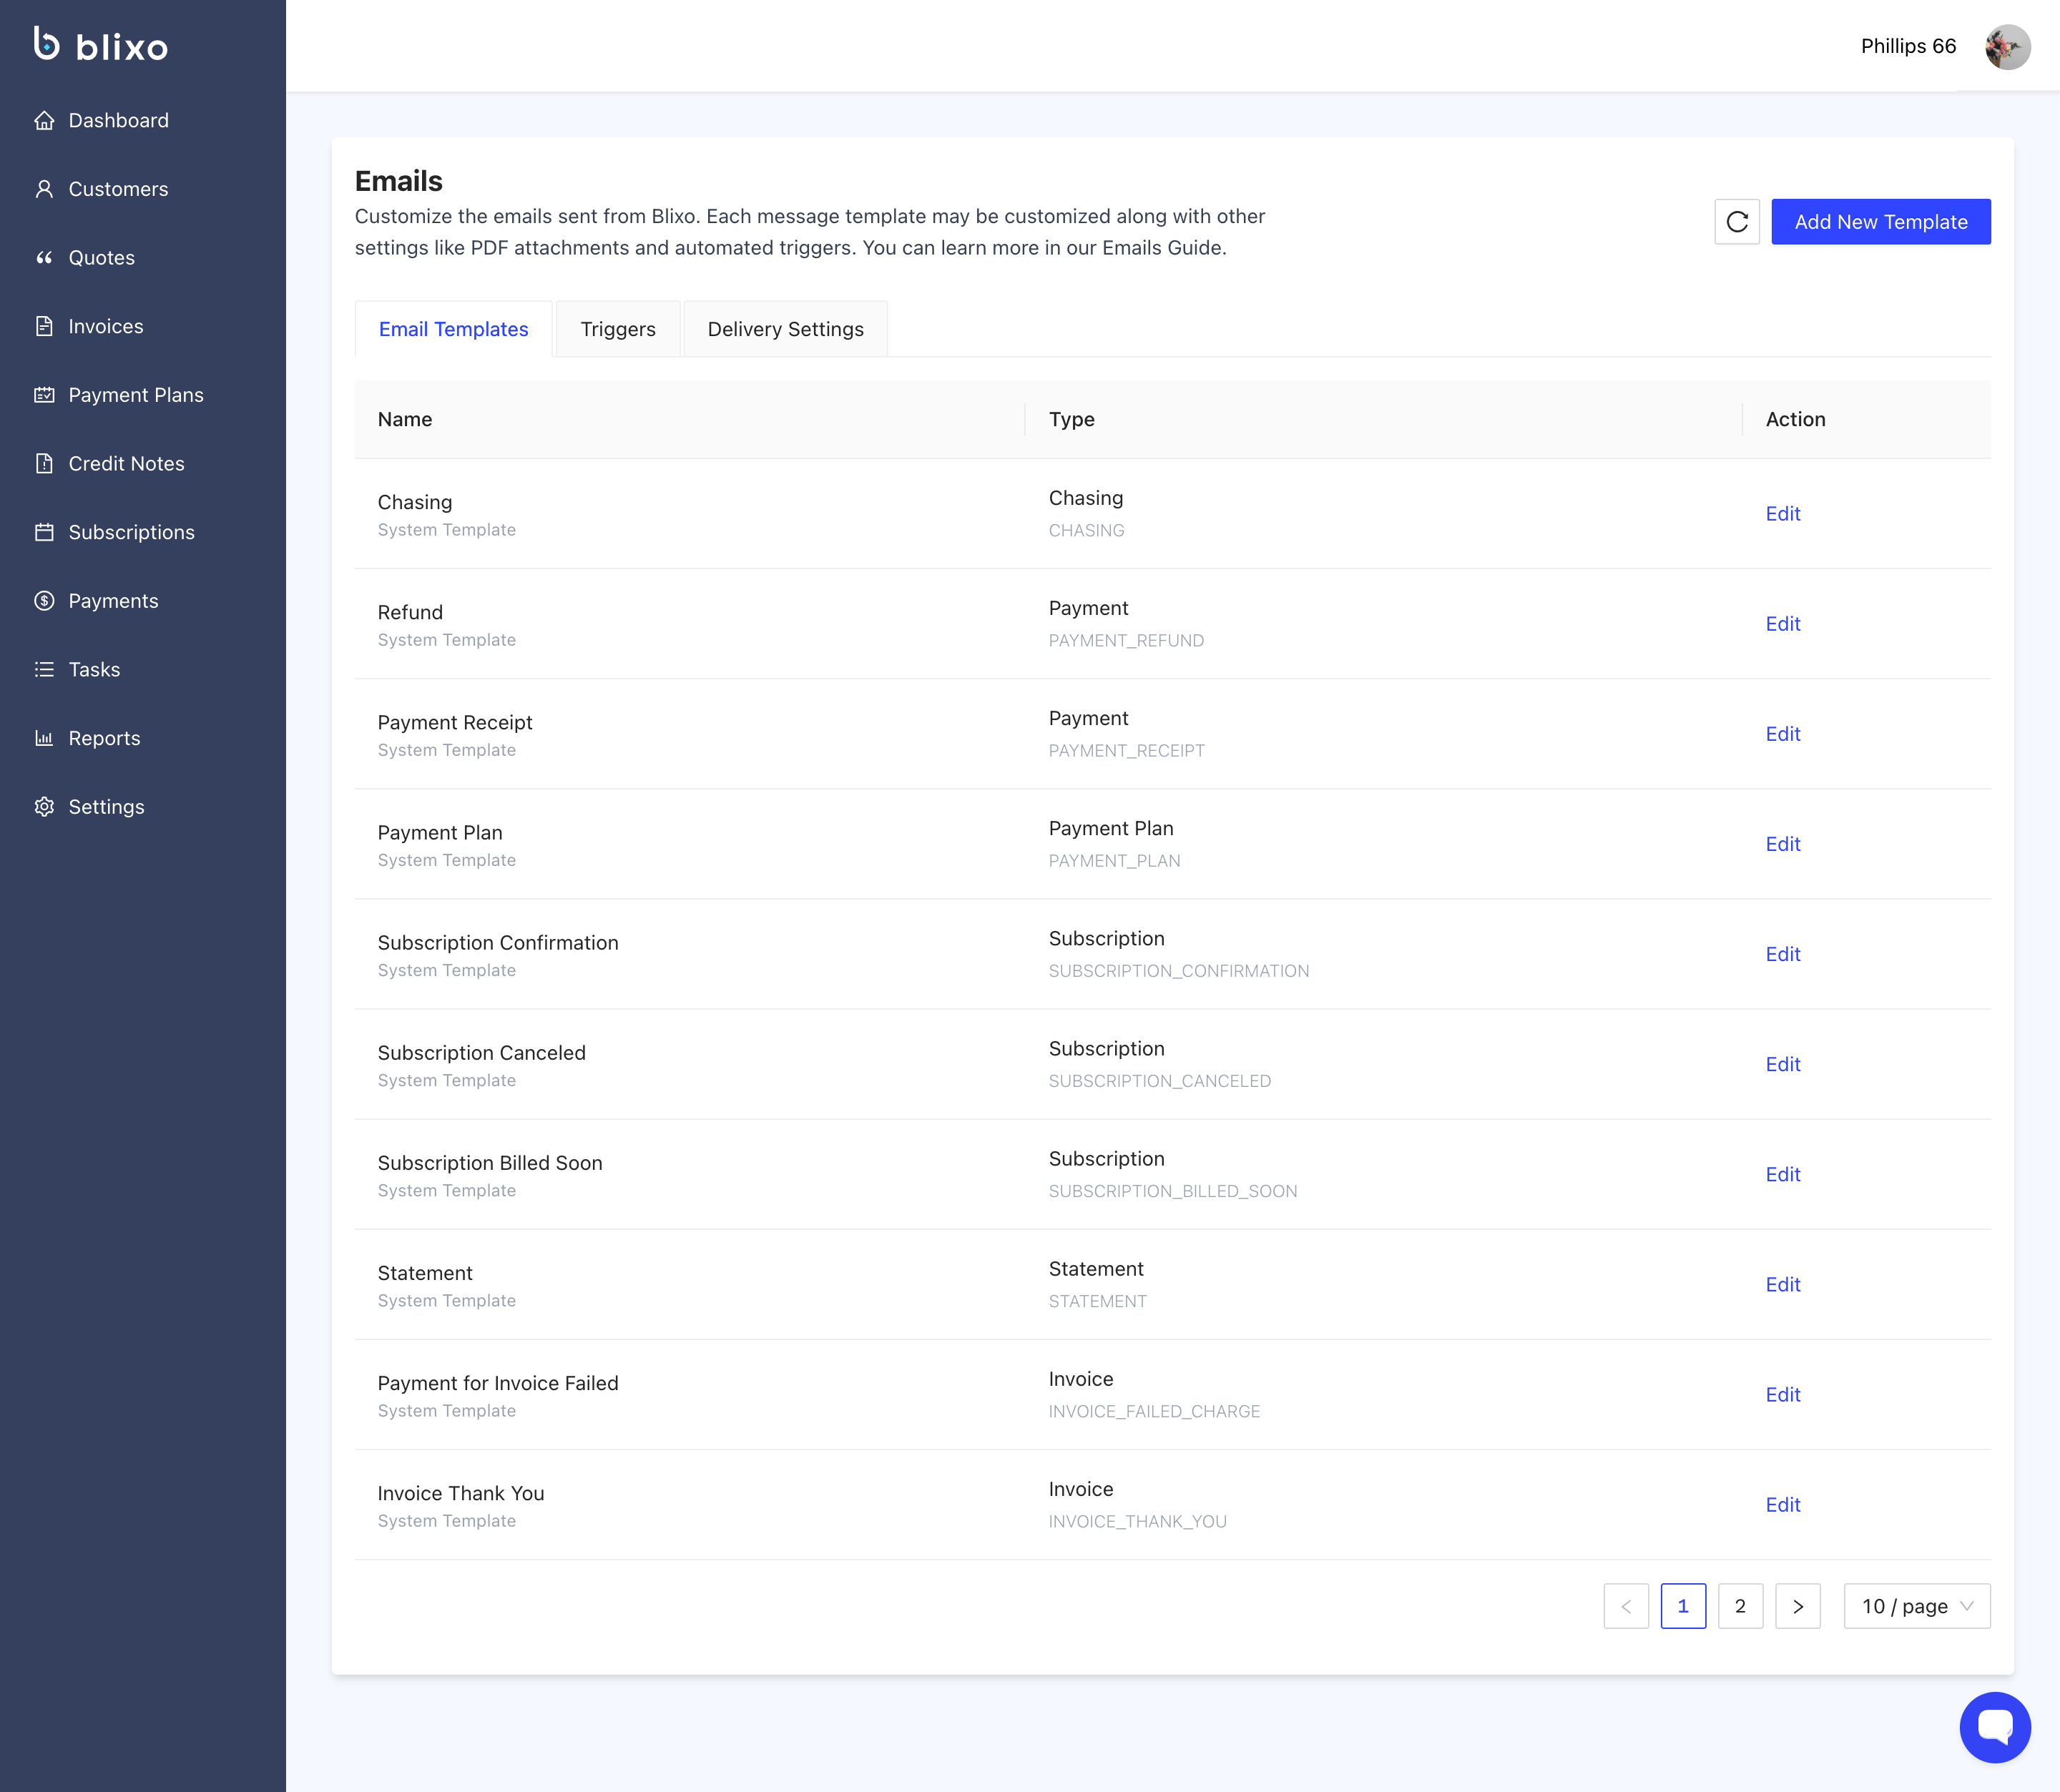Click the Settings gear icon
Viewport: 2060px width, 1792px height.
(x=44, y=807)
